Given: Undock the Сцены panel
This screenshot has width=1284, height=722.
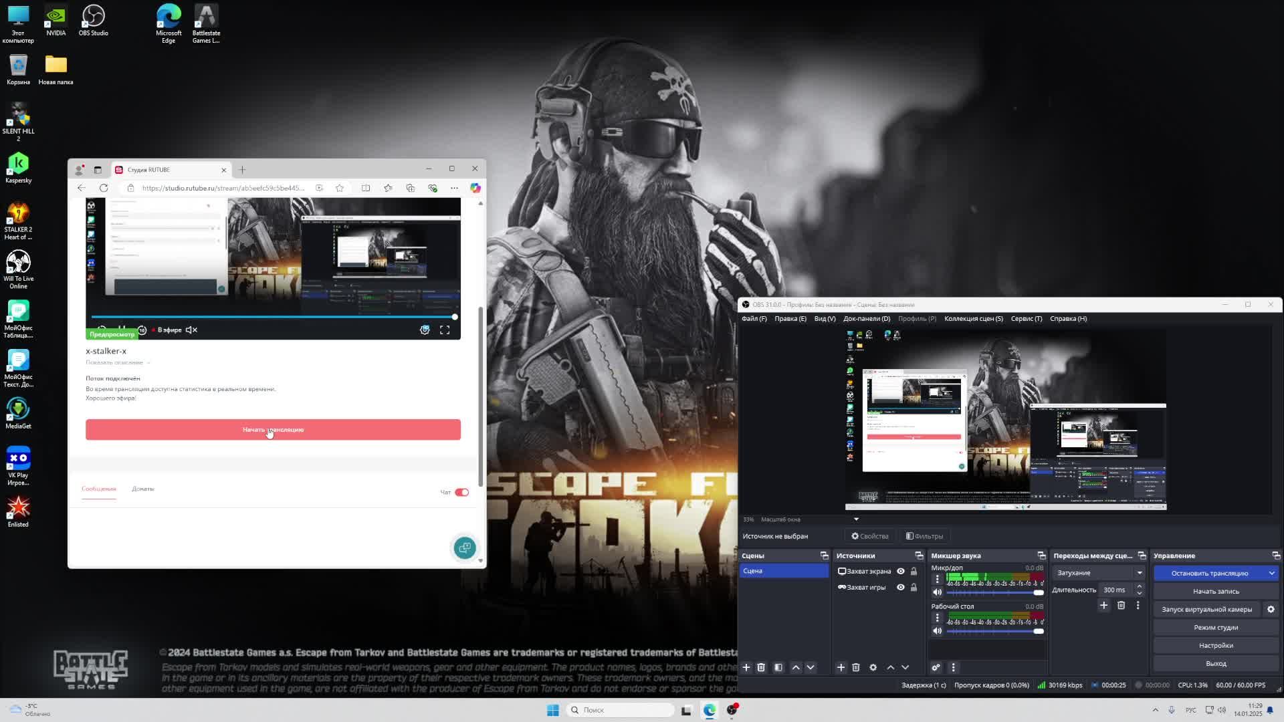Looking at the screenshot, I should pyautogui.click(x=825, y=556).
